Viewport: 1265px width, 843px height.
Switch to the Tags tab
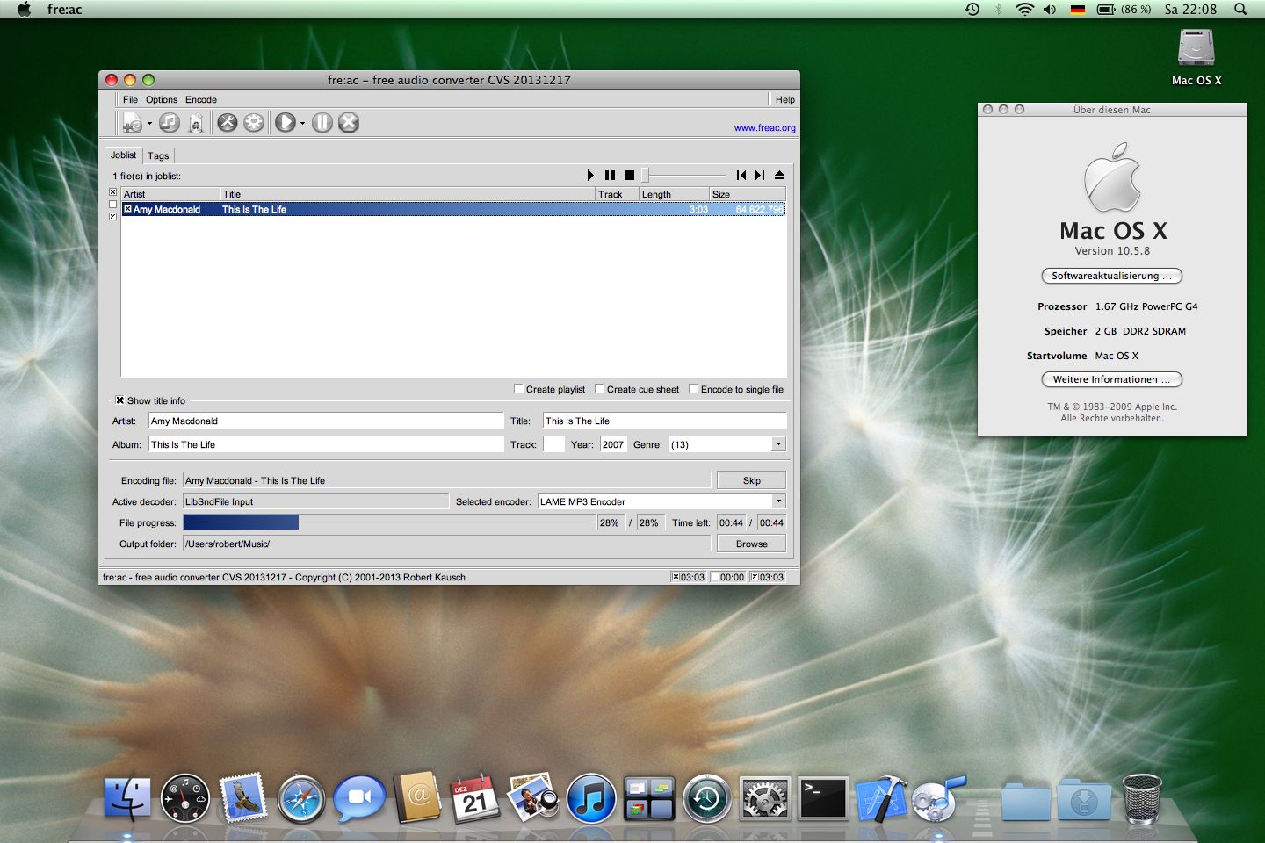(158, 155)
